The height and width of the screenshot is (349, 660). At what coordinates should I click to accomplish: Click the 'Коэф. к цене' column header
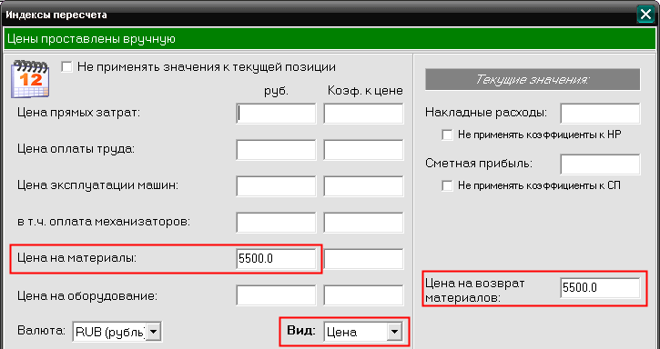pyautogui.click(x=365, y=90)
